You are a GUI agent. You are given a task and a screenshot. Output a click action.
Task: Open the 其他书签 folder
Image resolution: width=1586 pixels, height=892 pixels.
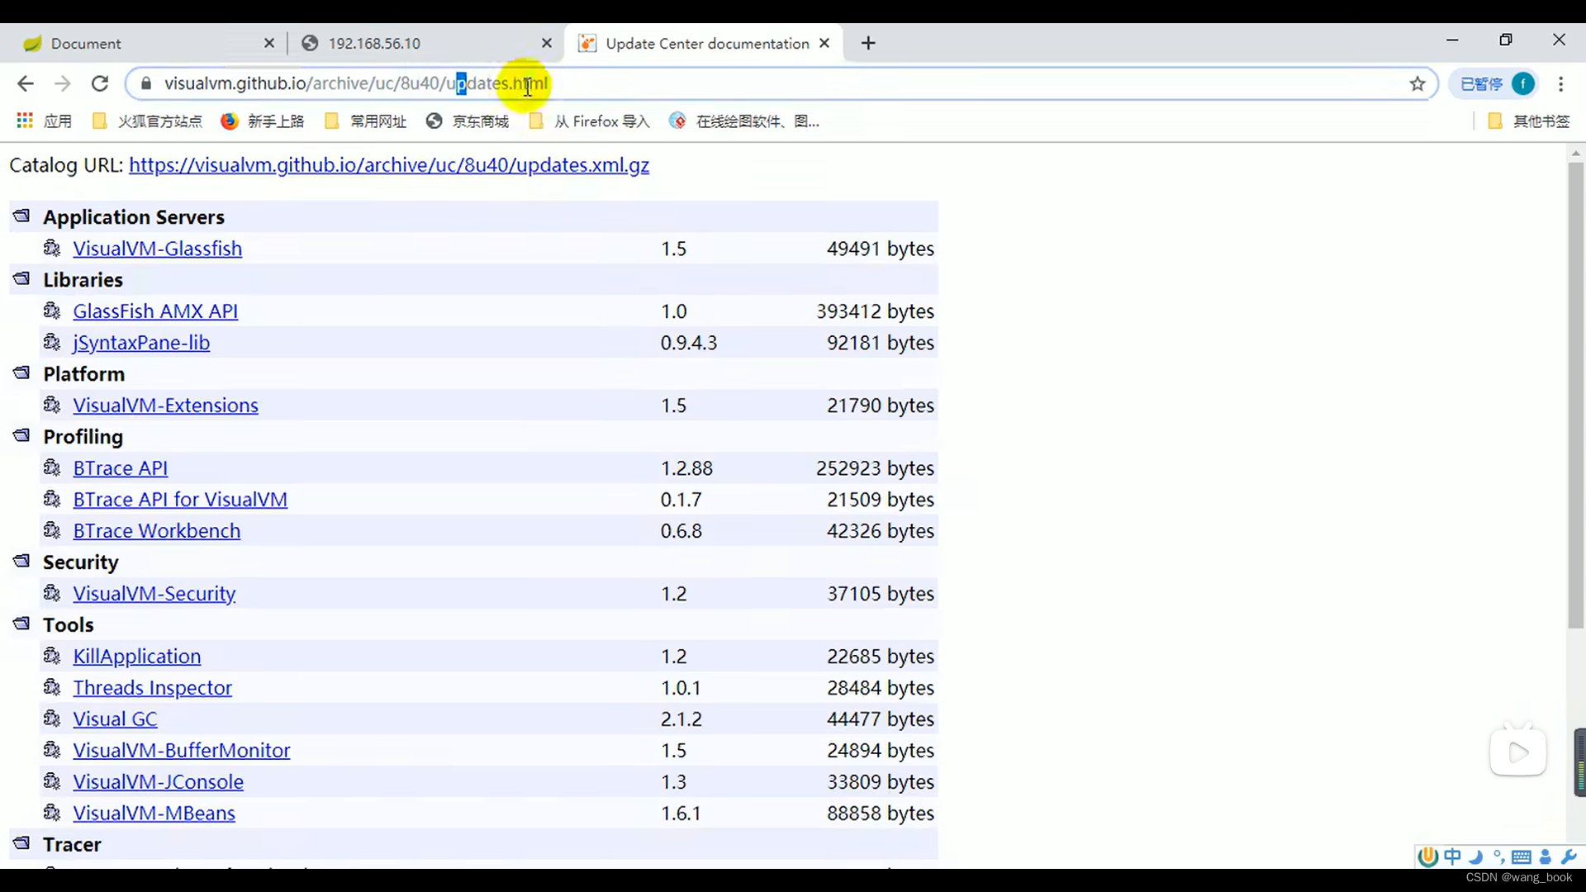(1528, 121)
